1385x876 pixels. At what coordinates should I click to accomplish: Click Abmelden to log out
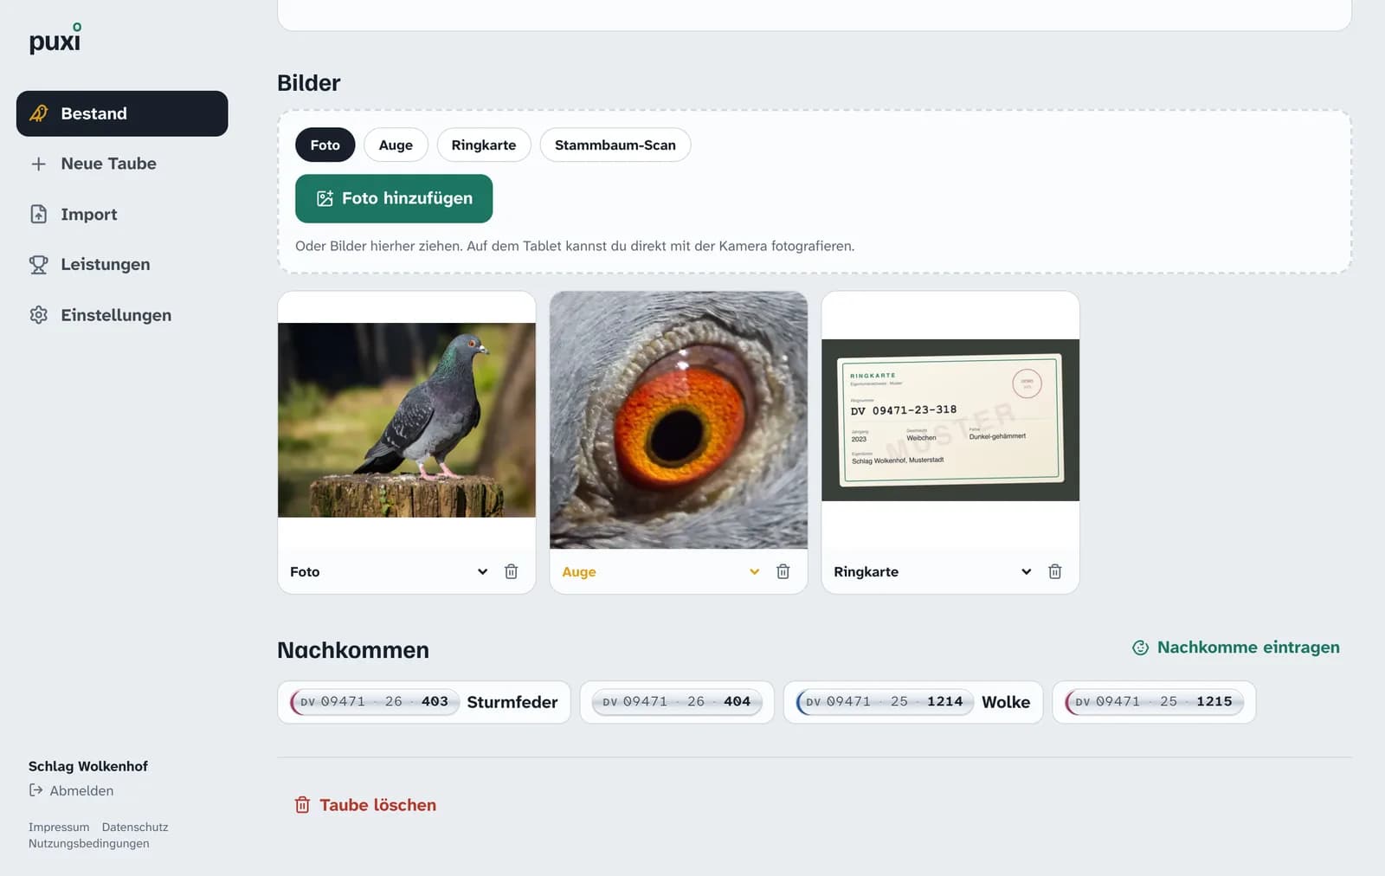click(71, 790)
